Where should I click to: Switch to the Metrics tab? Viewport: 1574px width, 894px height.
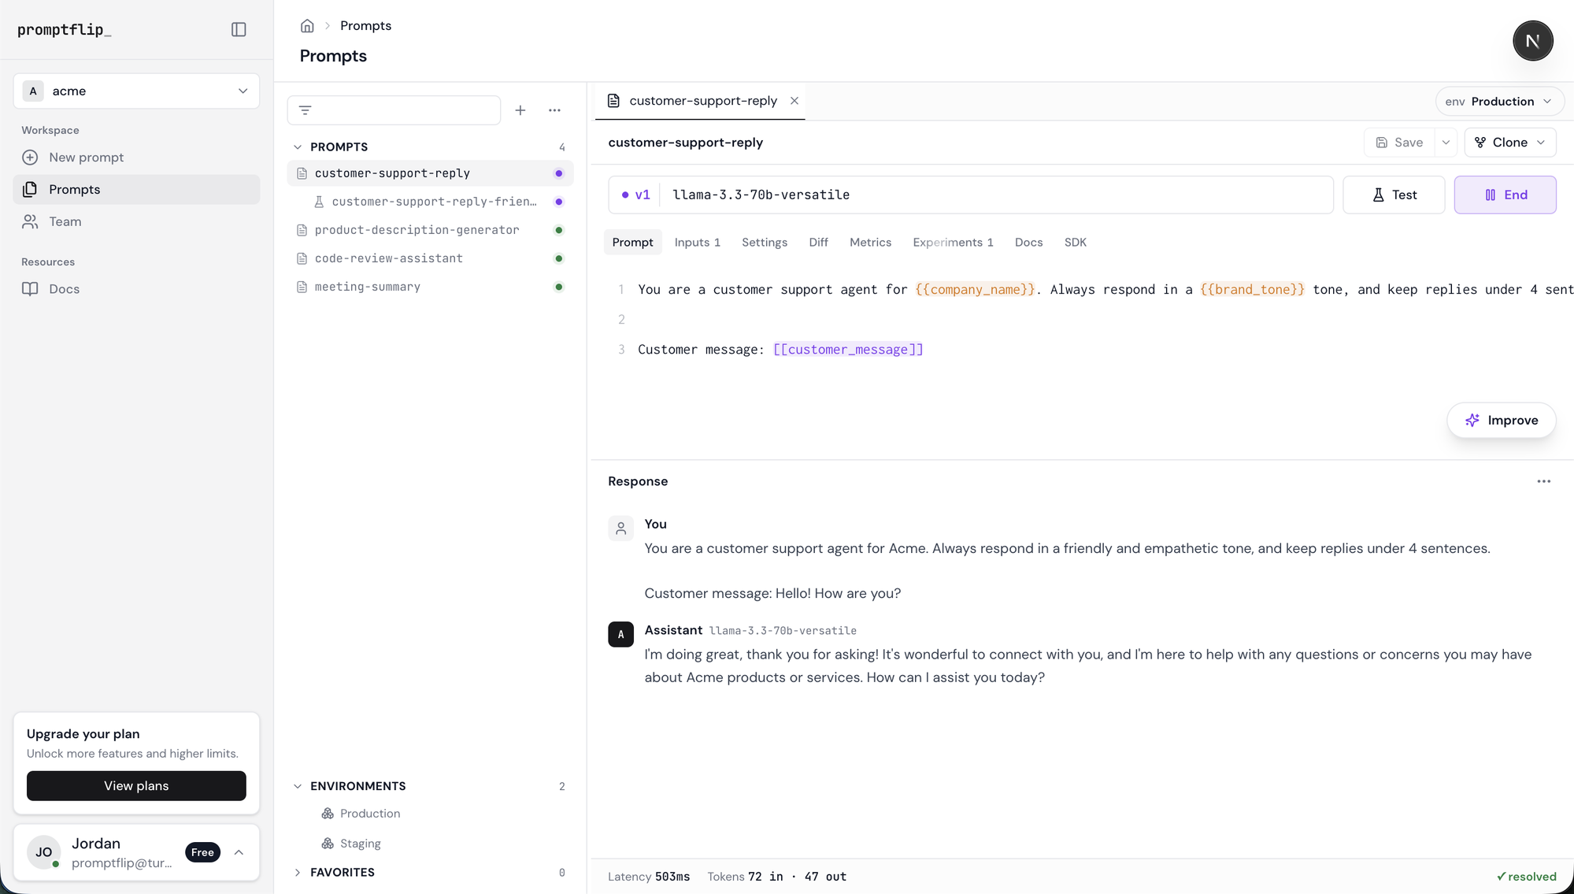tap(870, 243)
